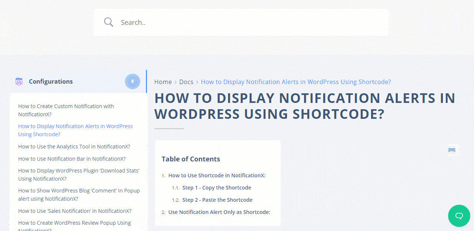Click the print article icon
The height and width of the screenshot is (231, 474).
pyautogui.click(x=452, y=150)
